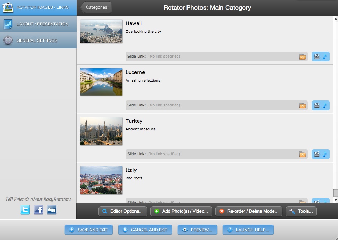This screenshot has height=240, width=338.
Task: Open audio note options for Hawaii slide
Action: click(x=325, y=57)
